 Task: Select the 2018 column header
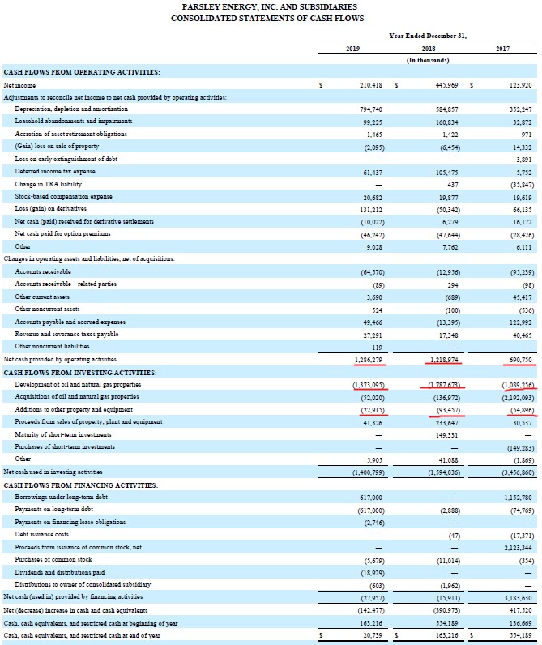click(x=429, y=48)
